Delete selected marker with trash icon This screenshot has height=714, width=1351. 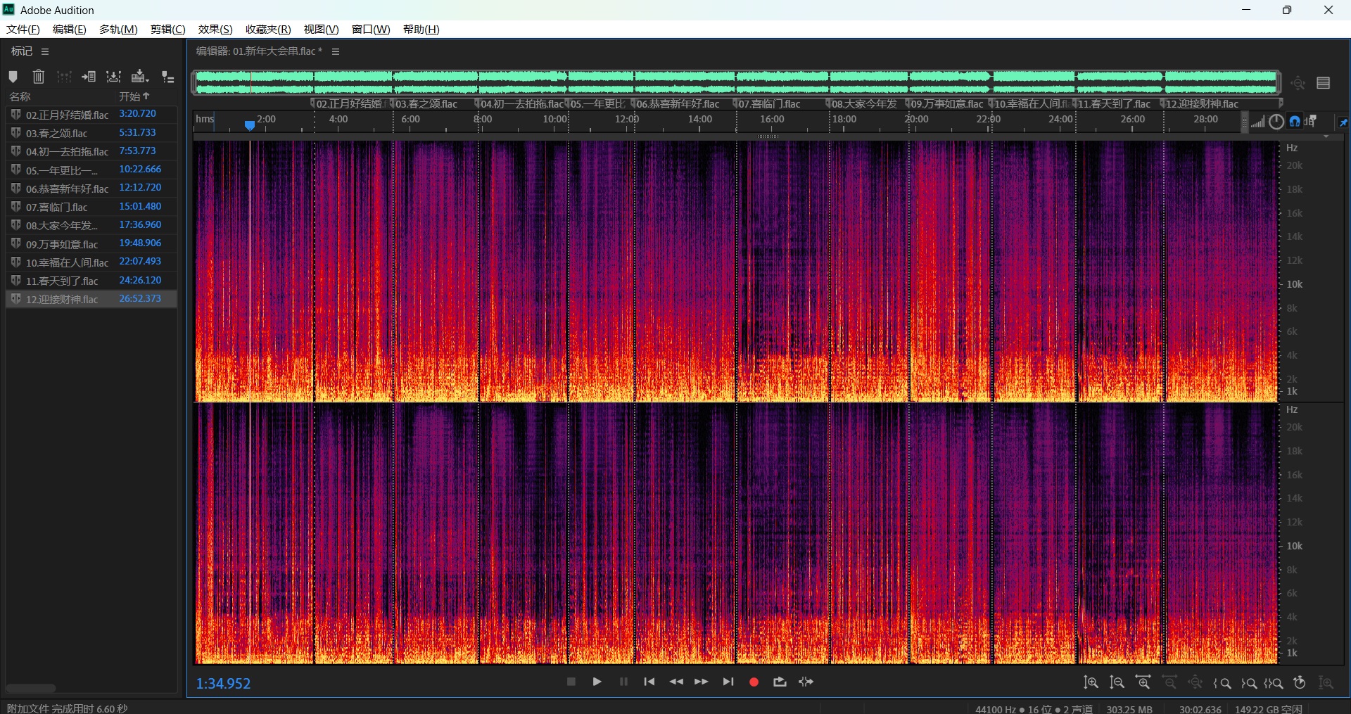click(x=39, y=77)
